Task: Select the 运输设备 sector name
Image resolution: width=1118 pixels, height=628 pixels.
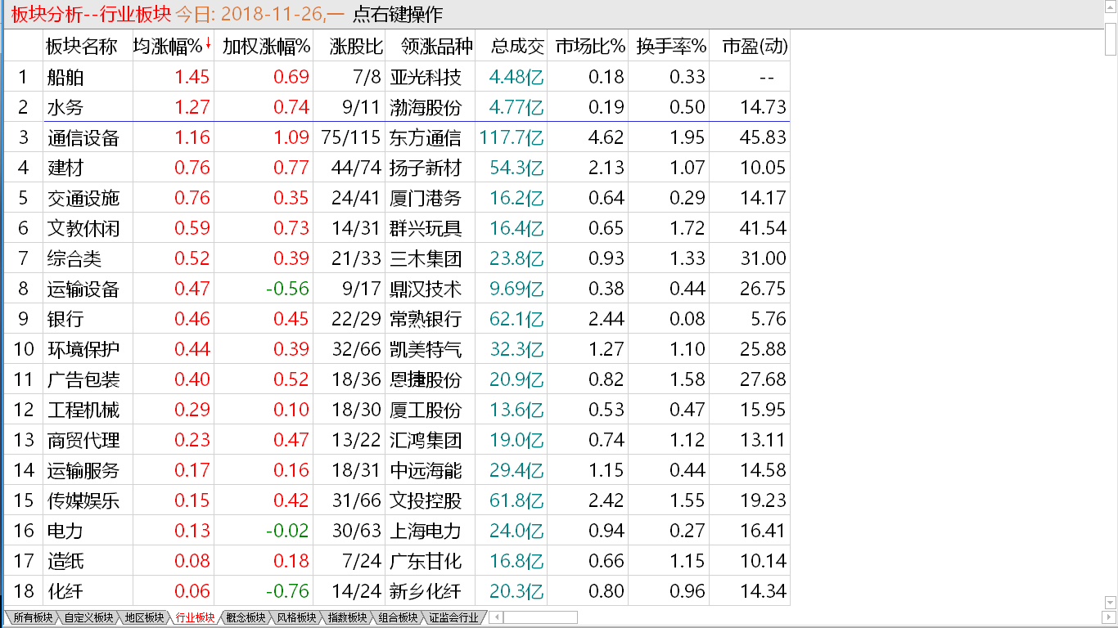Action: (83, 289)
